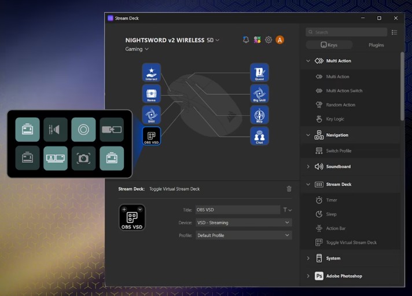The image size is (412, 296).
Task: Expand the Adobe Photoshop category
Action: 308,276
